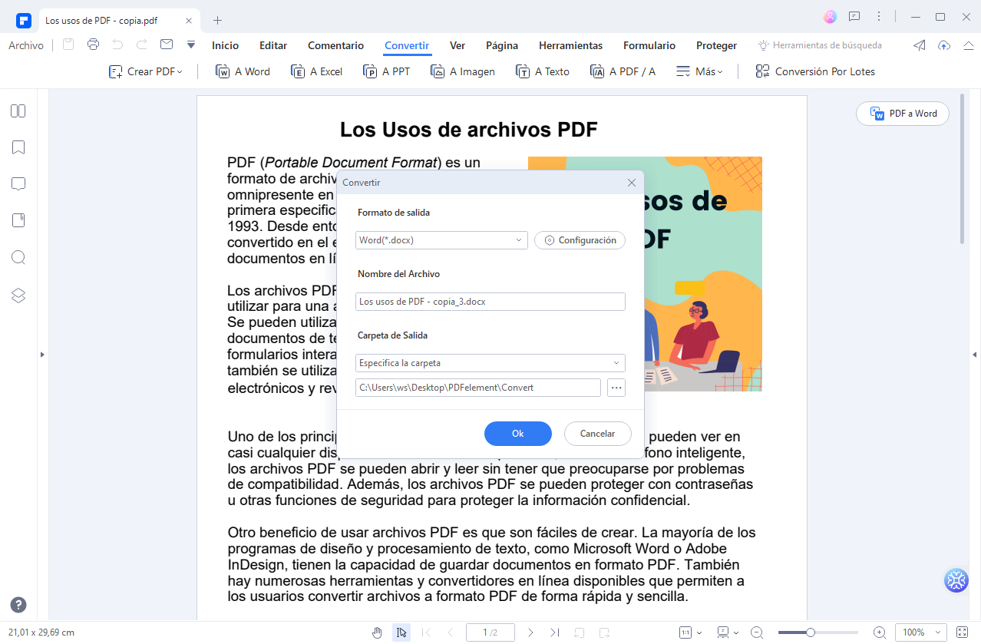
Task: Expand the output format Word(*.docx) dropdown
Action: click(441, 240)
